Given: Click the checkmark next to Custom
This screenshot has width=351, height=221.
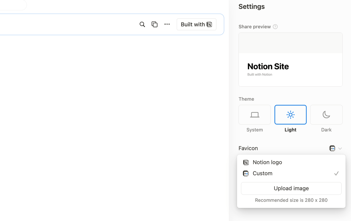Looking at the screenshot, I should [336, 173].
